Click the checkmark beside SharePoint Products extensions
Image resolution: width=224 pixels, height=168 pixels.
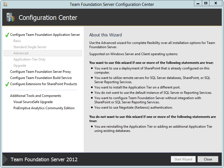coord(7,84)
